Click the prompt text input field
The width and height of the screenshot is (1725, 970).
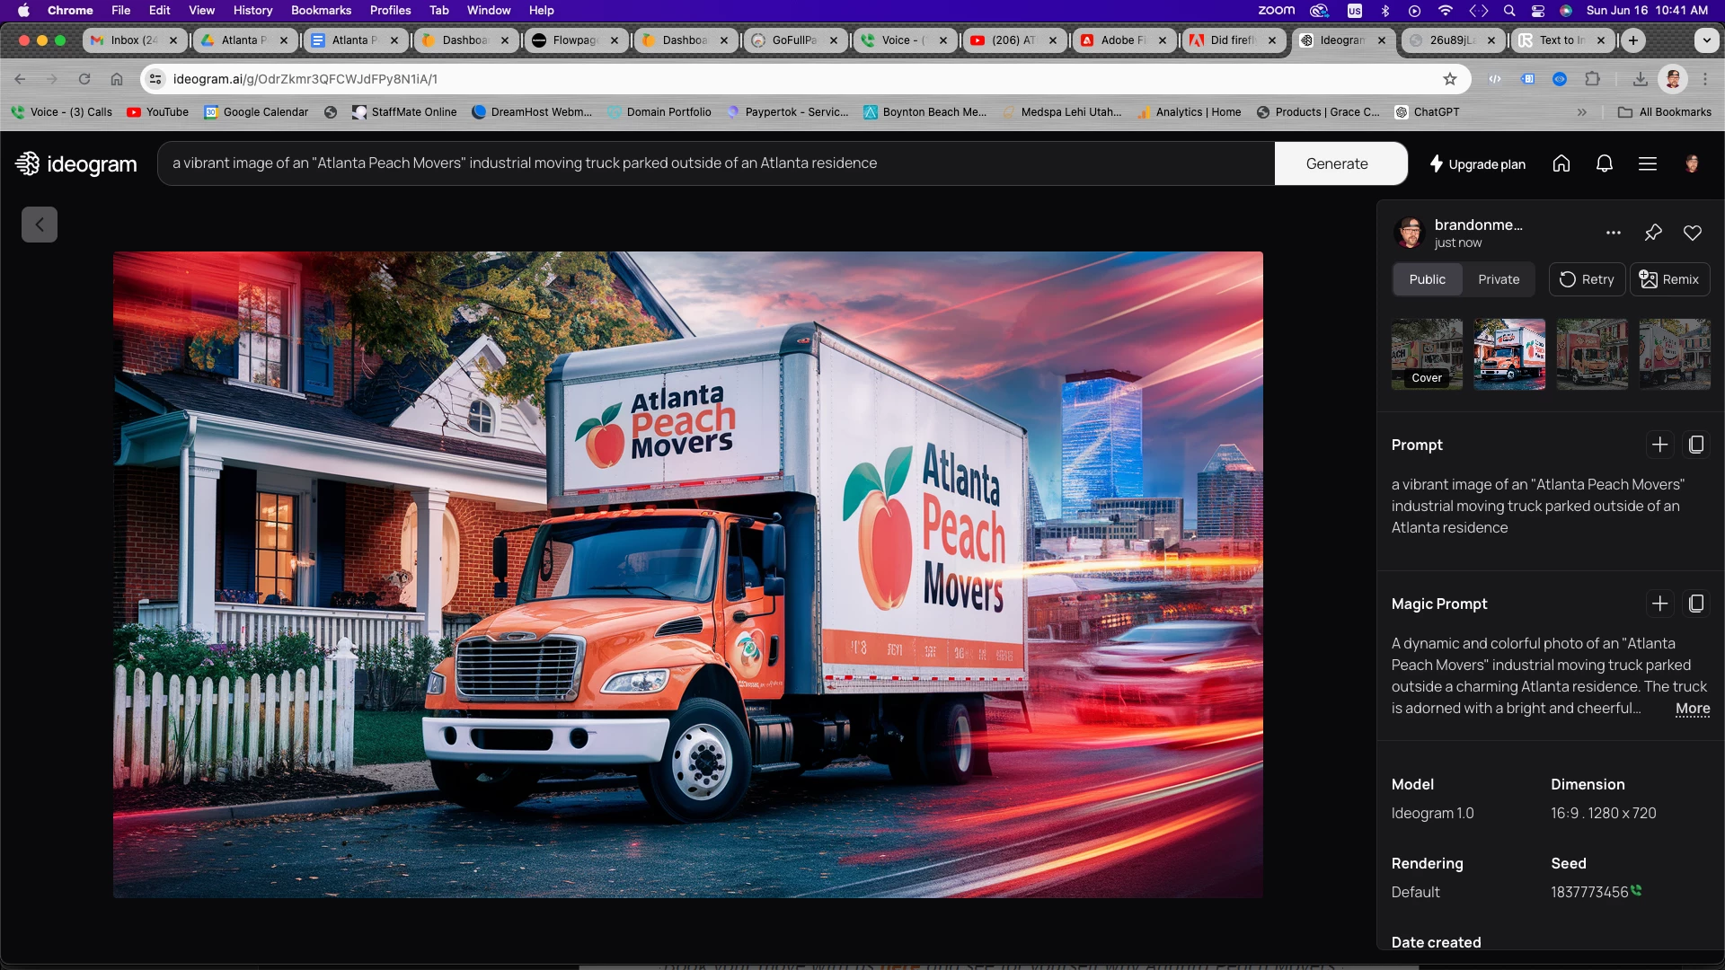click(x=715, y=163)
